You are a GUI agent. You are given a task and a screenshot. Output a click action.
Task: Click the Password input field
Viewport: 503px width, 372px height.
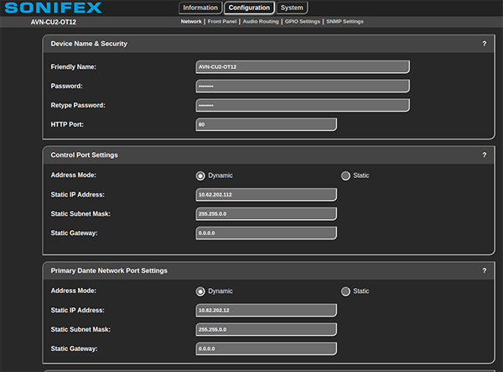pos(303,86)
